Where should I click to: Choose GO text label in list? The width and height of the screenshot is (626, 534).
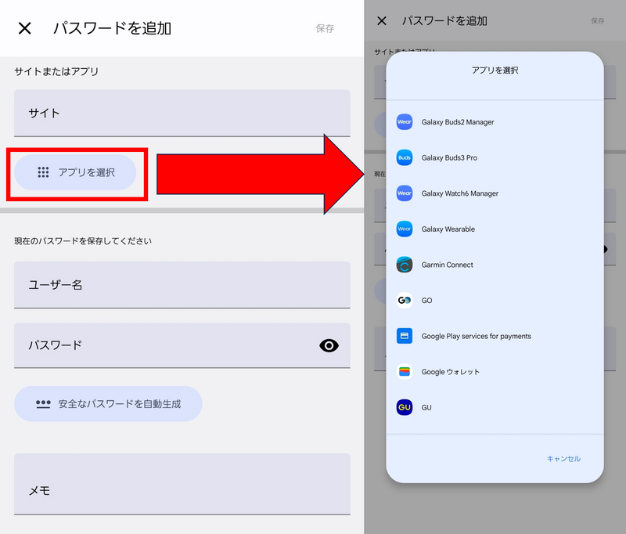pyautogui.click(x=426, y=301)
